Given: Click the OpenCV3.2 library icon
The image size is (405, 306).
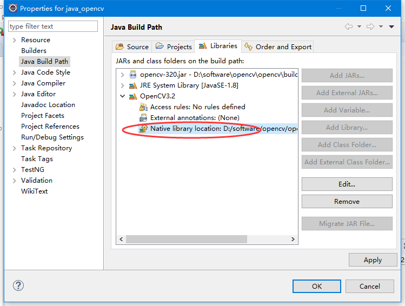Looking at the screenshot, I should [133, 96].
